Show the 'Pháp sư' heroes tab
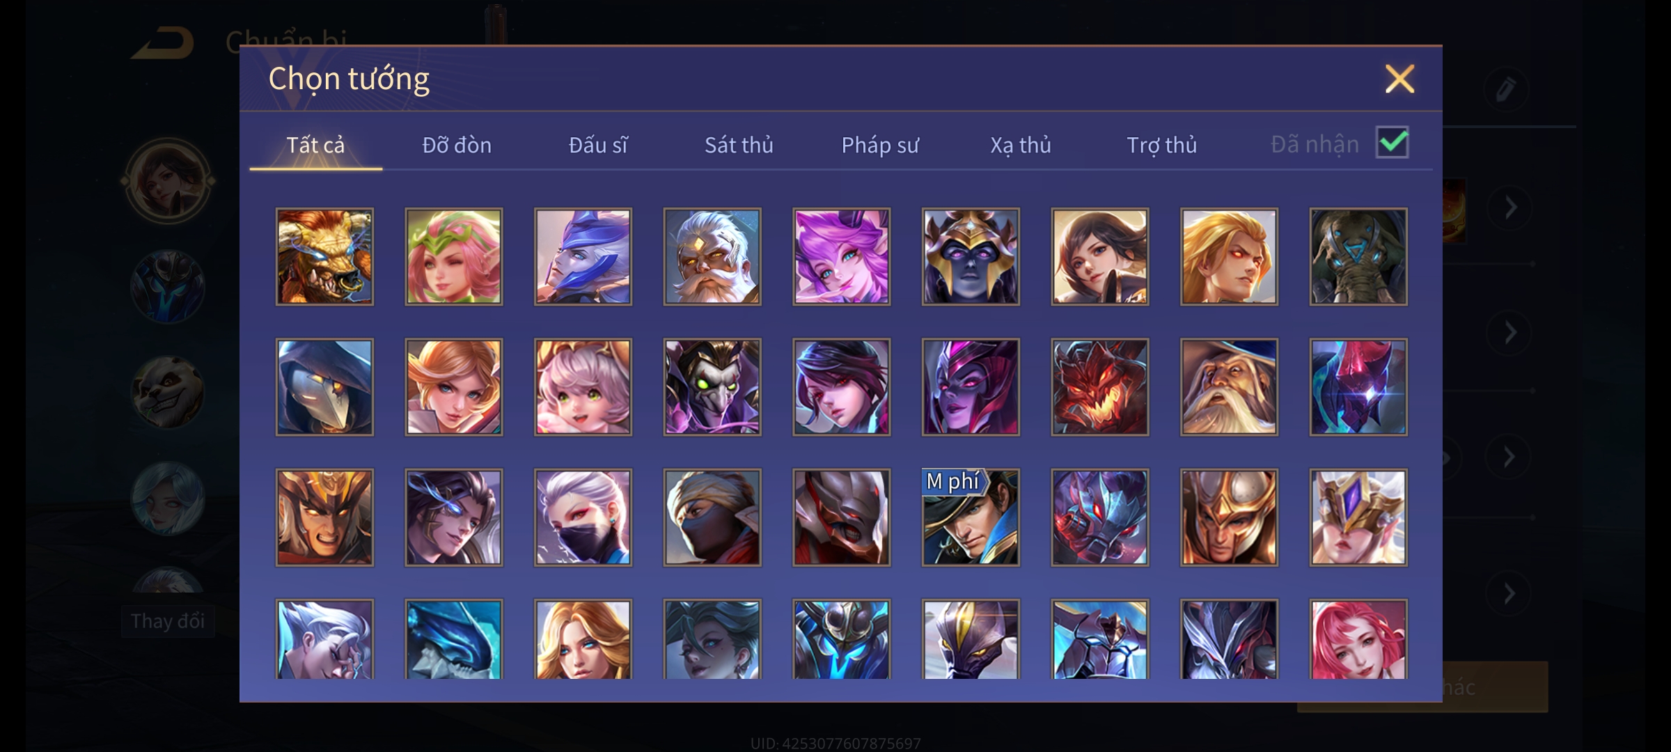Image resolution: width=1671 pixels, height=752 pixels. click(x=880, y=145)
